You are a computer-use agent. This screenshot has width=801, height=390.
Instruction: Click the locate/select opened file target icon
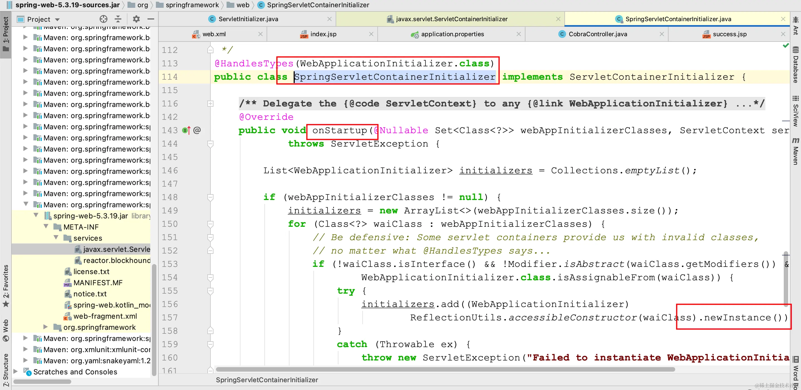[x=103, y=19]
